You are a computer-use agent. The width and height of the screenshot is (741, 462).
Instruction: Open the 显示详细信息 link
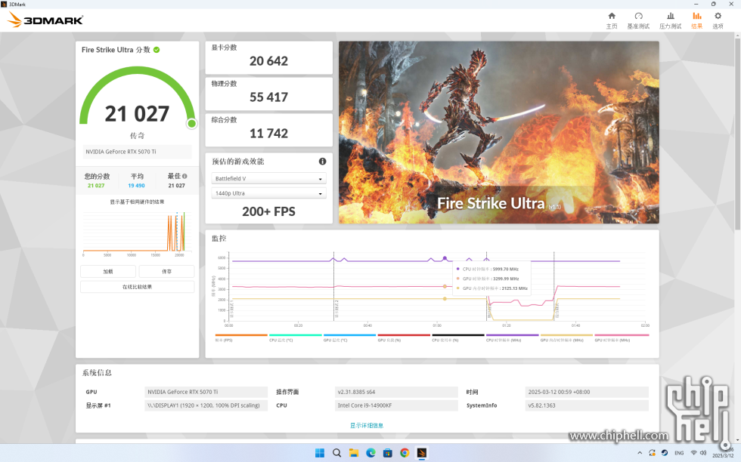tap(367, 425)
